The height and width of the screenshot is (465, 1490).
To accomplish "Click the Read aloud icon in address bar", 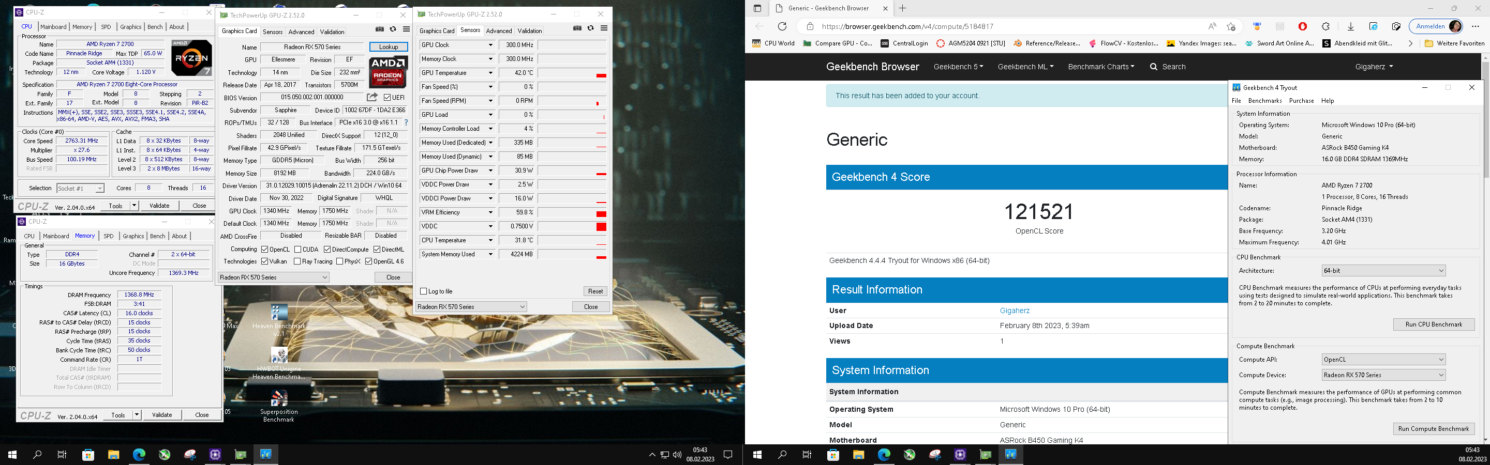I will coord(1212,26).
